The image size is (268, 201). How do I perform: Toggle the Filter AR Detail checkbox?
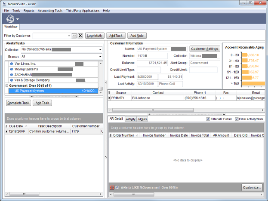click(208, 119)
